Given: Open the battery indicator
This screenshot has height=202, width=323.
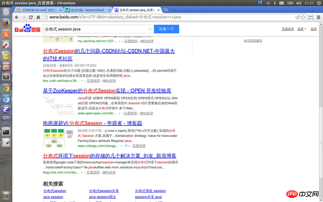Looking at the screenshot, I should coord(290,3).
